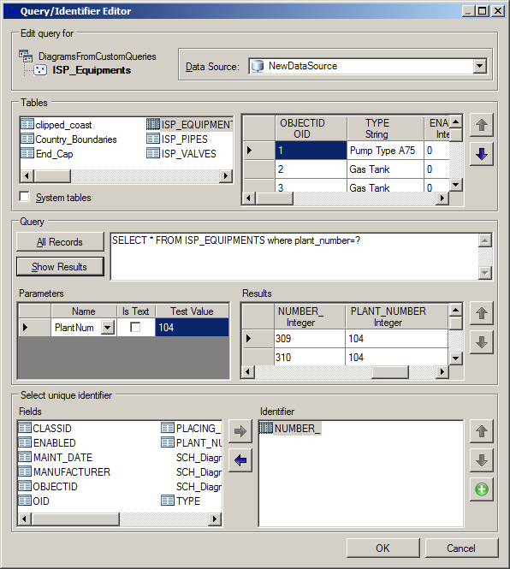The image size is (510, 569).
Task: Click Results grid vertical scroll down arrow
Action: [455, 359]
